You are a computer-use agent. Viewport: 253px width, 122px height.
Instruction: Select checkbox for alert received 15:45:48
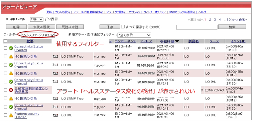[6, 82]
